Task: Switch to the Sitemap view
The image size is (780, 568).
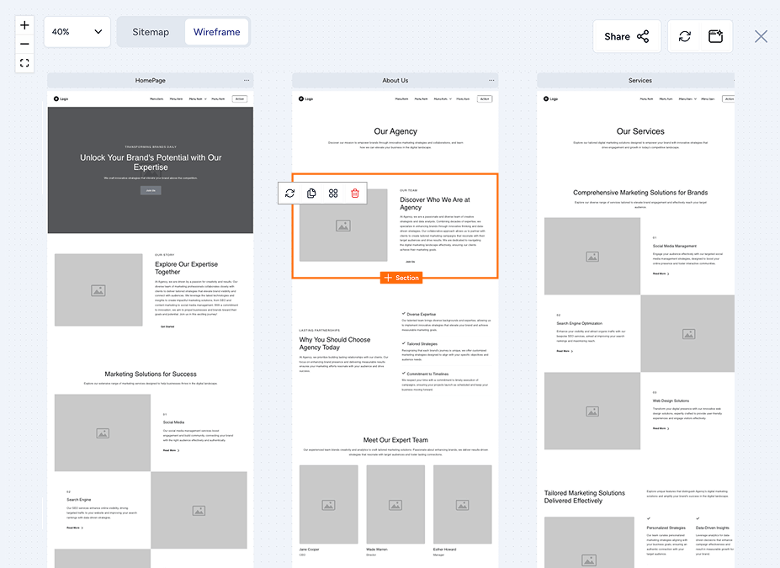Action: tap(151, 32)
